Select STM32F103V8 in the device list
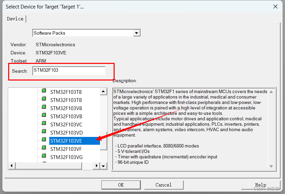The height and width of the screenshot is (194, 285). click(x=66, y=108)
